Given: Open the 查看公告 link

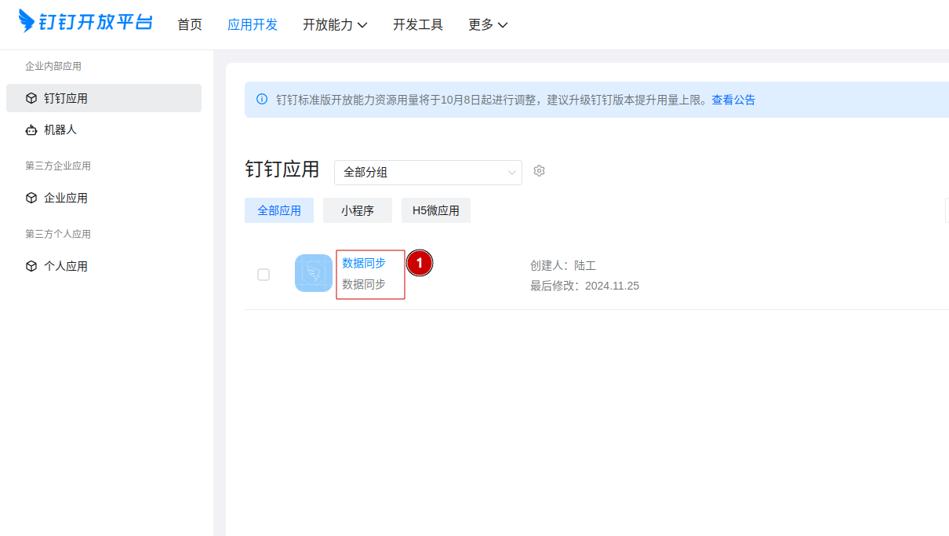Looking at the screenshot, I should [733, 100].
